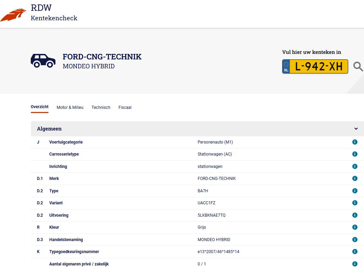Show info for Merk row
The height and width of the screenshot is (273, 364).
(x=355, y=179)
